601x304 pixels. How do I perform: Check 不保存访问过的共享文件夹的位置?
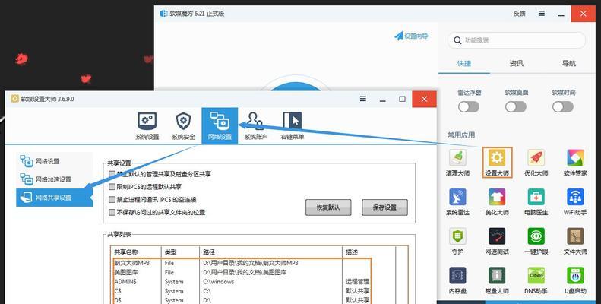click(112, 212)
